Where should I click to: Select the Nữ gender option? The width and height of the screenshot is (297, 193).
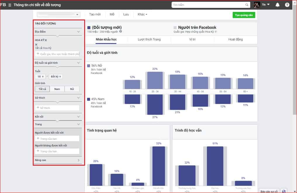(72, 89)
